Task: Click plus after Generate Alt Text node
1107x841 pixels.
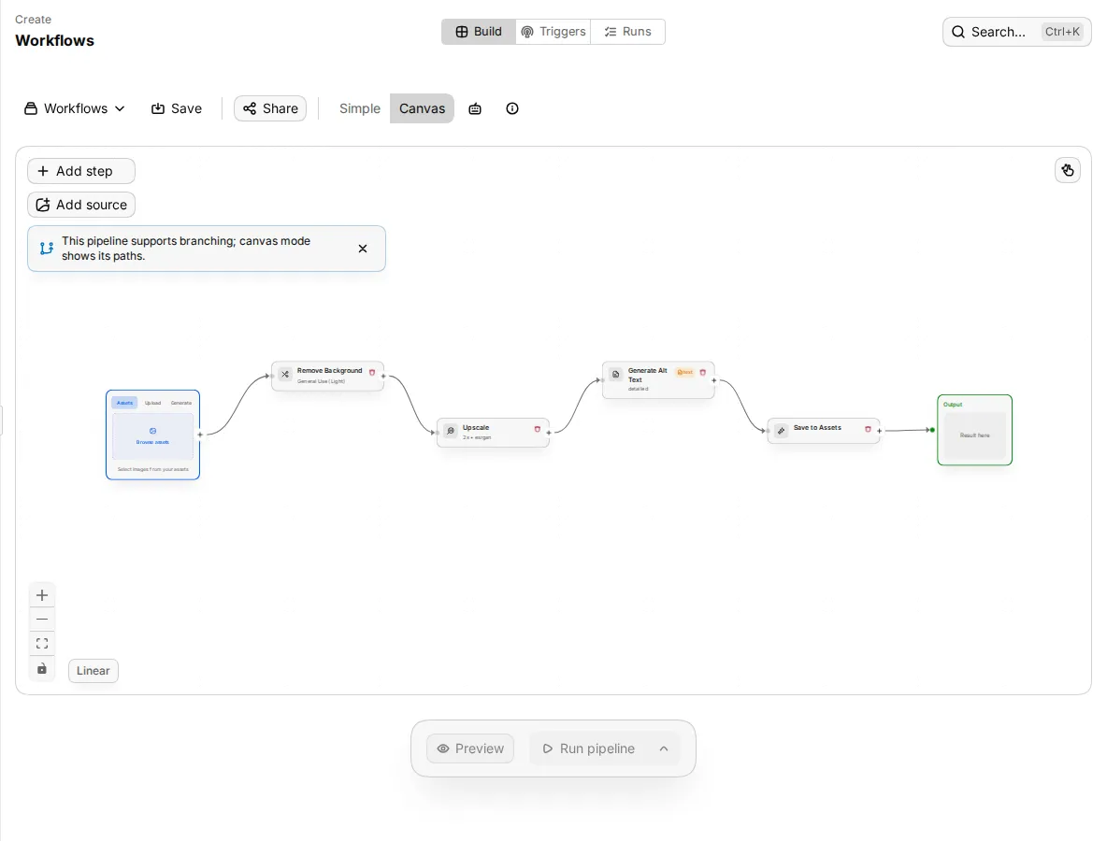Action: tap(713, 381)
